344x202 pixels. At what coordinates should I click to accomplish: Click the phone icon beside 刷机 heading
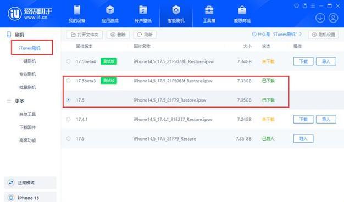coord(9,35)
